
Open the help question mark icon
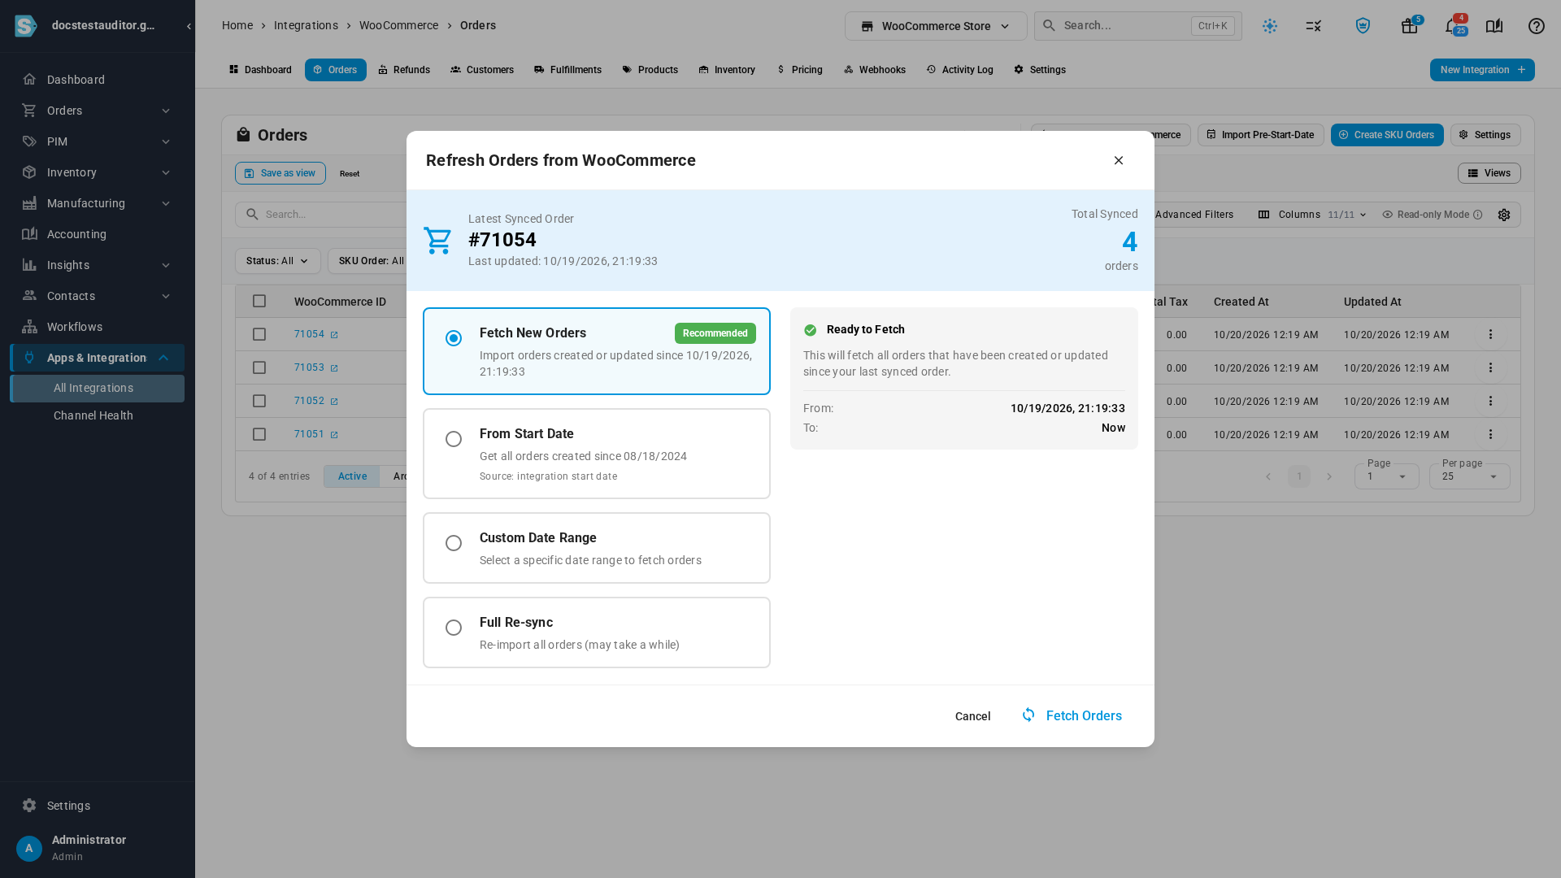tap(1537, 26)
